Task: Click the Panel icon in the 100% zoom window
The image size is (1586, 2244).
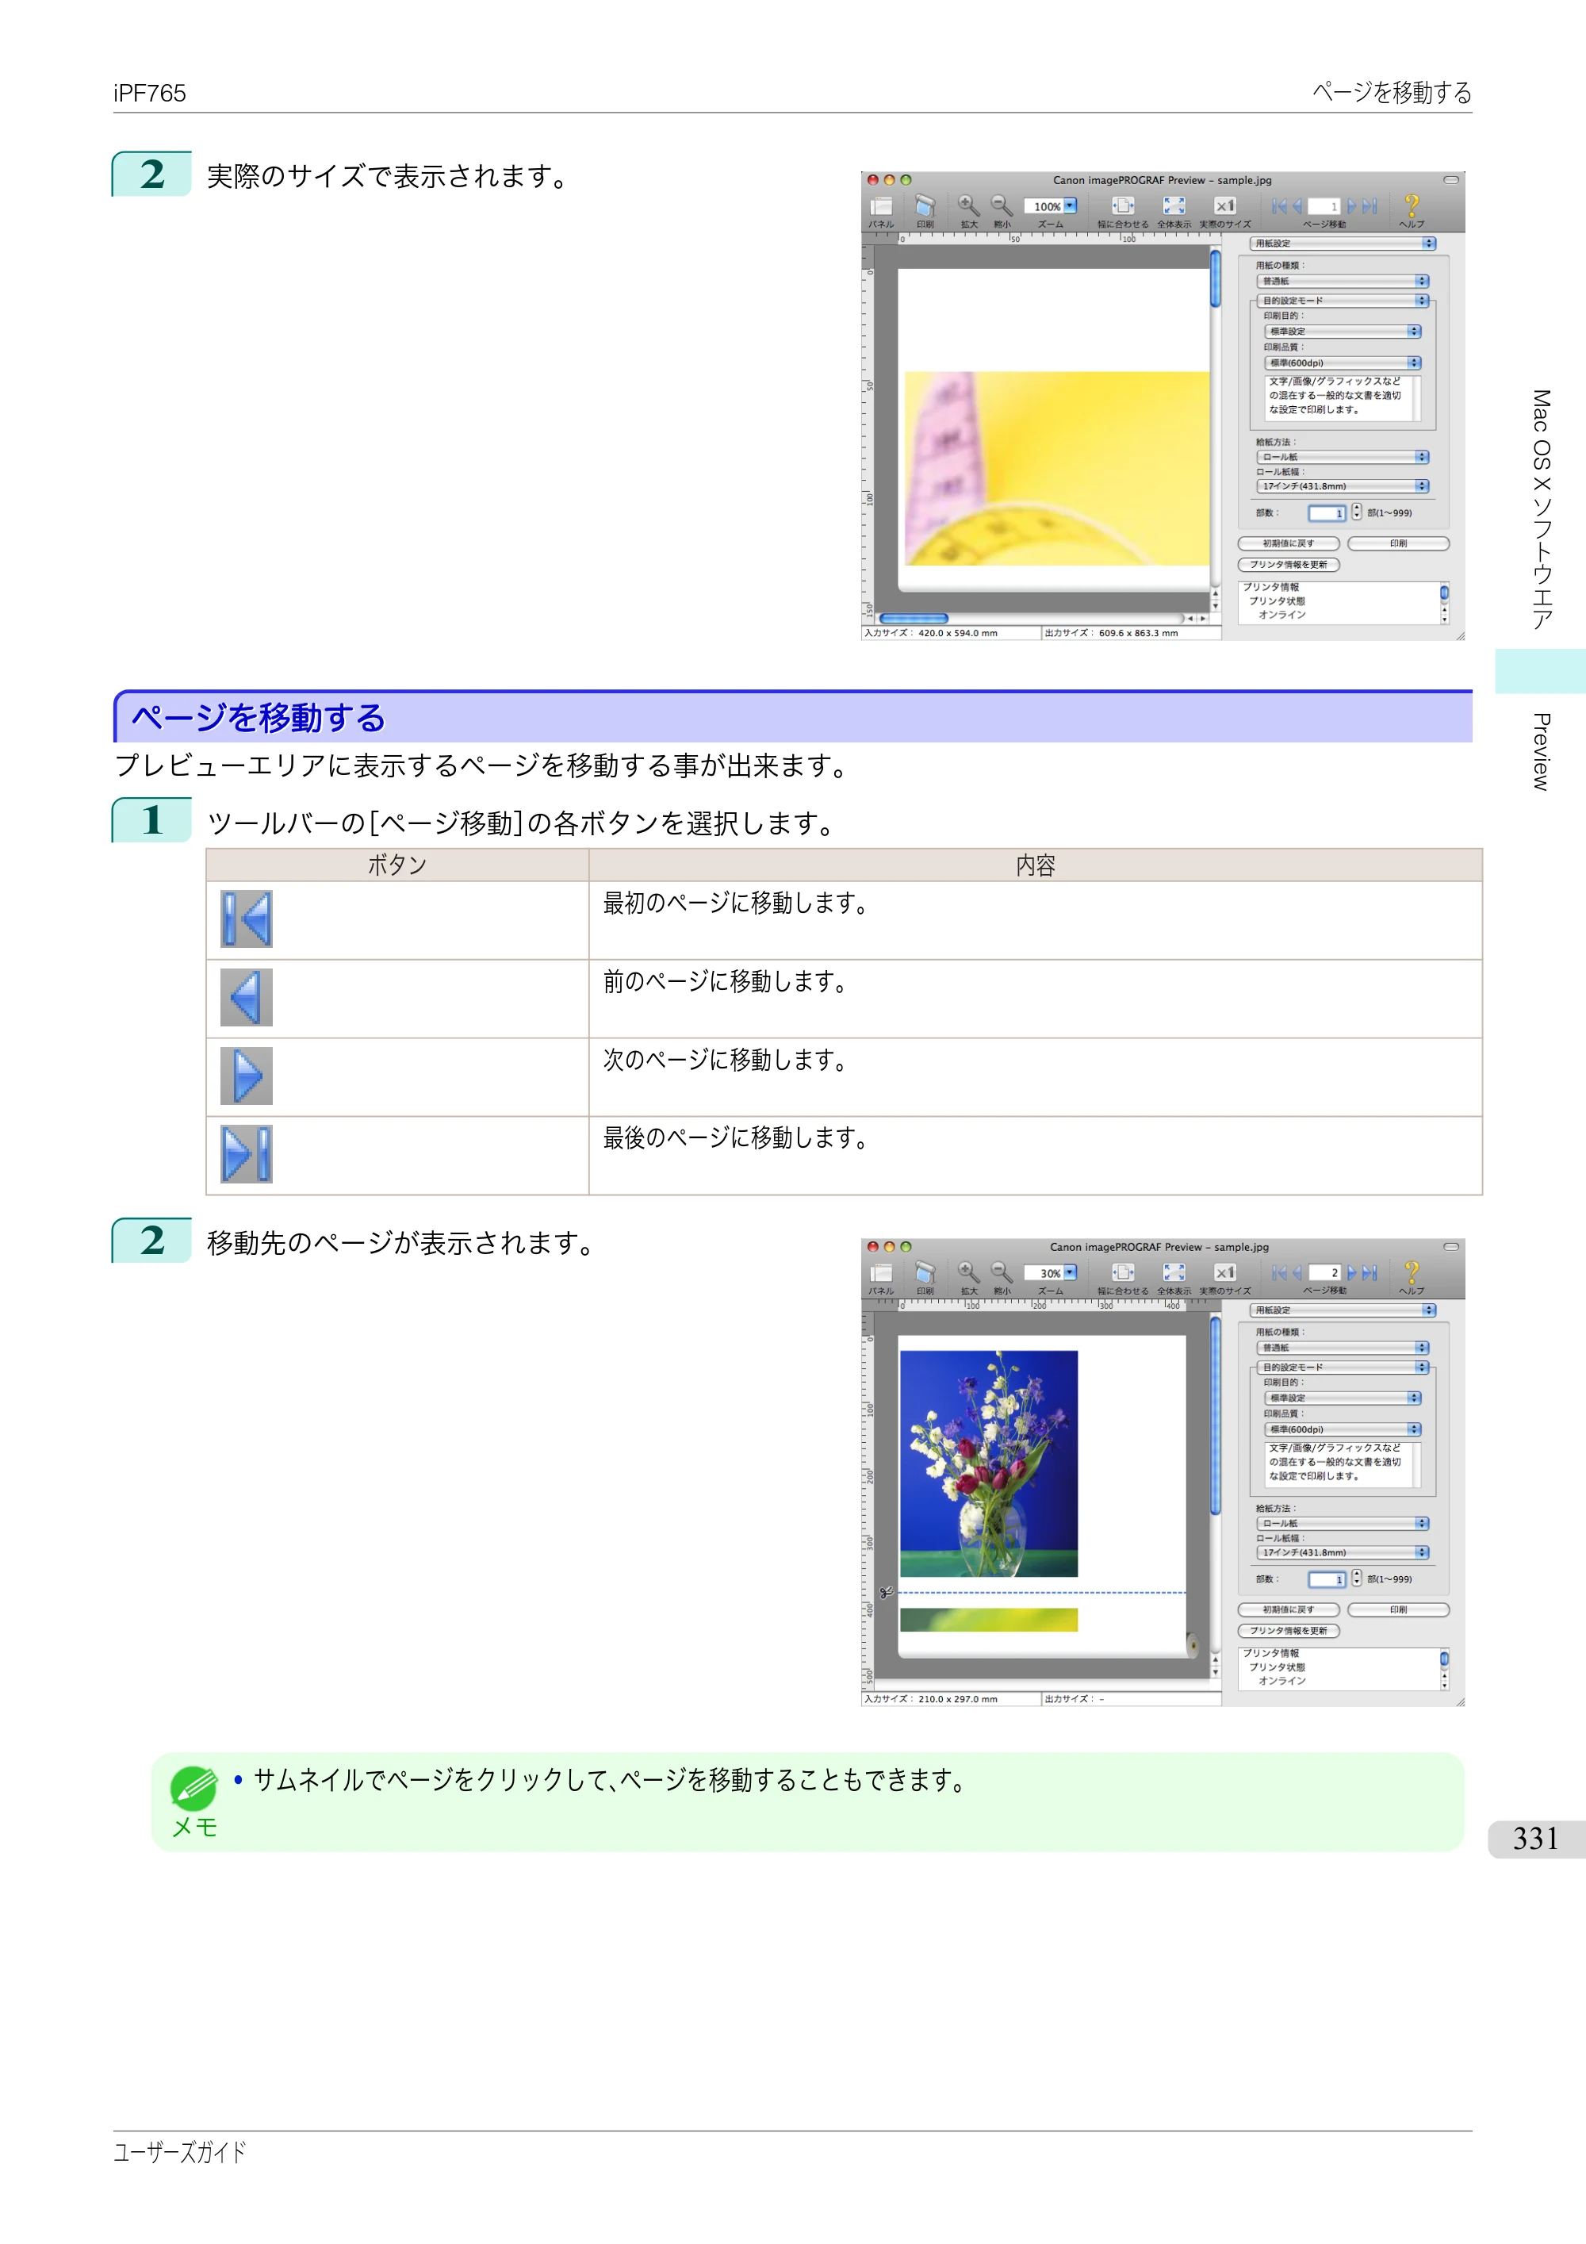Action: (x=880, y=206)
